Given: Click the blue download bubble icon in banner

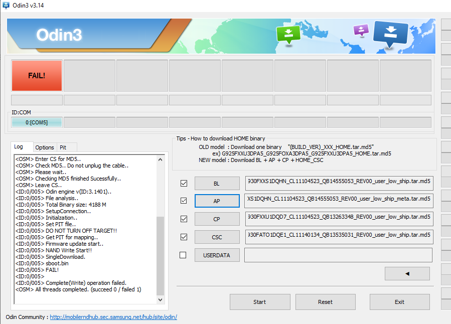Looking at the screenshot, I should (x=390, y=34).
